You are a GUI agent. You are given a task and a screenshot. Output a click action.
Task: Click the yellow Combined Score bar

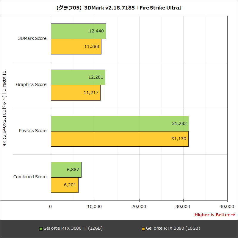65,185
